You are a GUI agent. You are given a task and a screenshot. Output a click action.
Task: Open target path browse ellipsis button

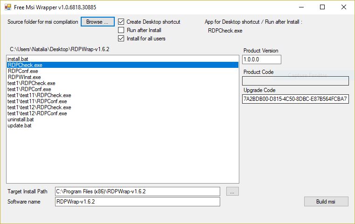232,191
